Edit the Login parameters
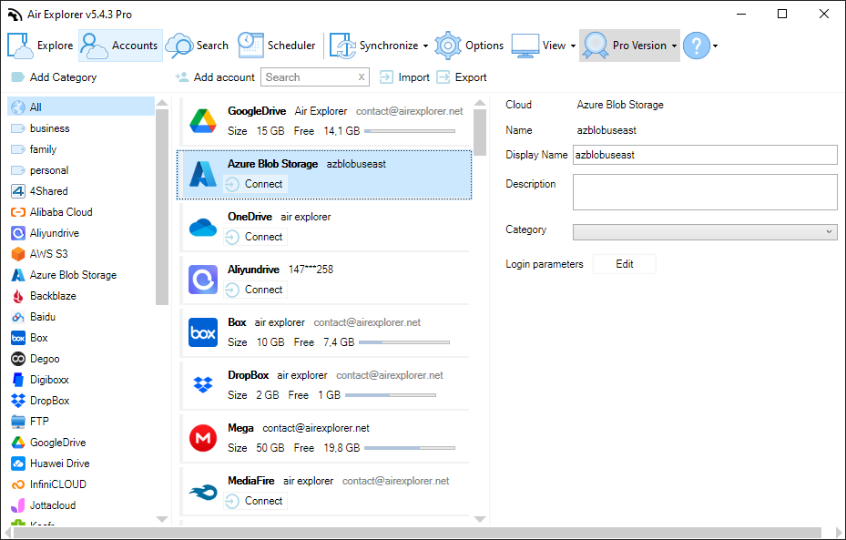 [624, 264]
